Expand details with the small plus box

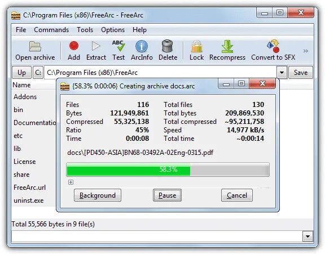(71, 182)
